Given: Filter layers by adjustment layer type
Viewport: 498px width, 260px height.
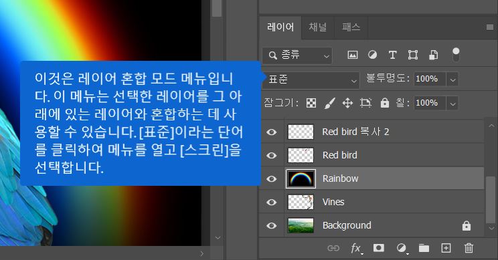Looking at the screenshot, I should pyautogui.click(x=372, y=55).
